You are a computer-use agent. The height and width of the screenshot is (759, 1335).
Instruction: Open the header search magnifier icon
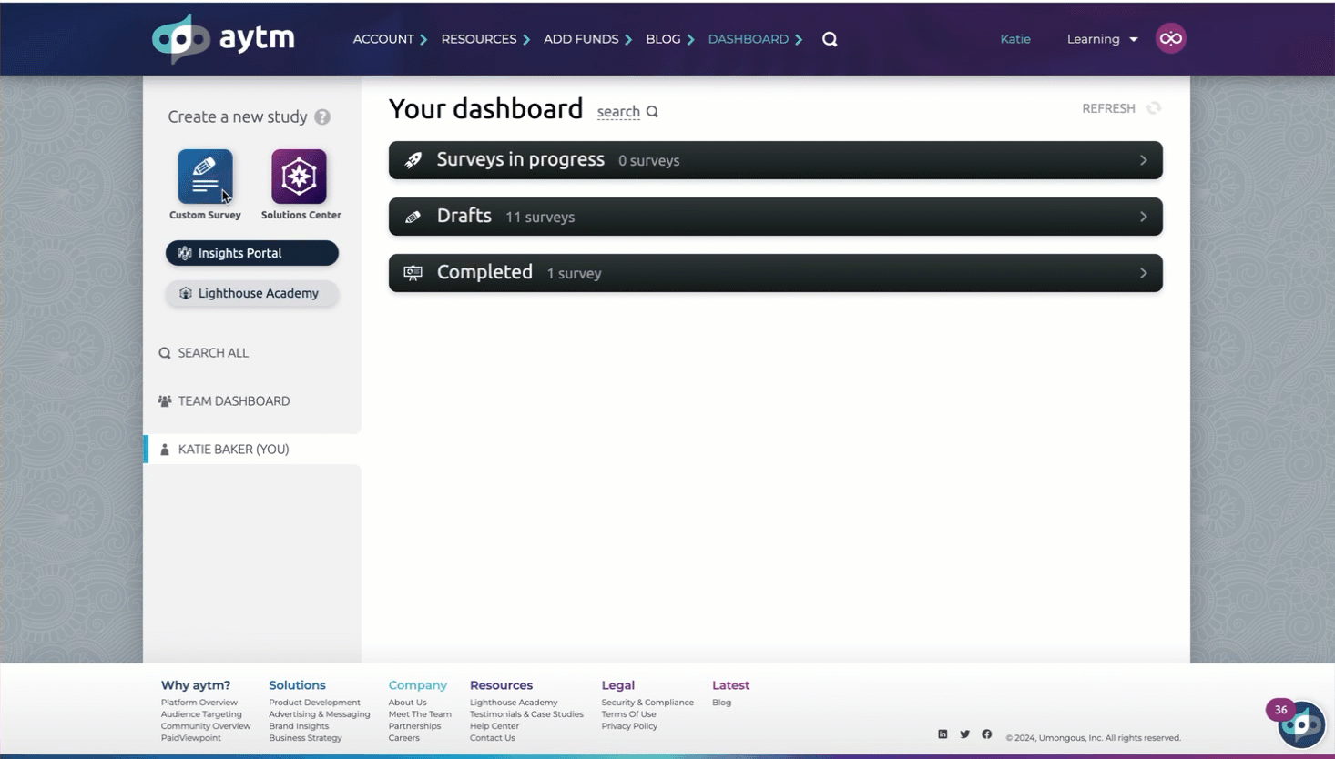[830, 39]
